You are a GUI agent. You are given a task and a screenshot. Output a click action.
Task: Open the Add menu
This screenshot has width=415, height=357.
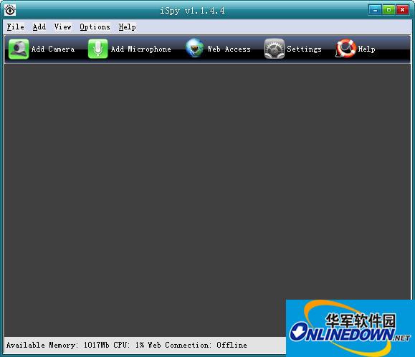(x=39, y=27)
